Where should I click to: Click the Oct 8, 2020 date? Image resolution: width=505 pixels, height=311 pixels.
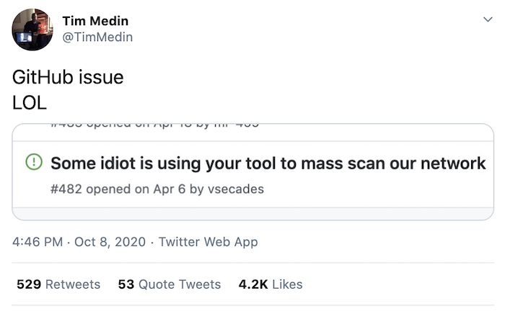click(x=110, y=242)
